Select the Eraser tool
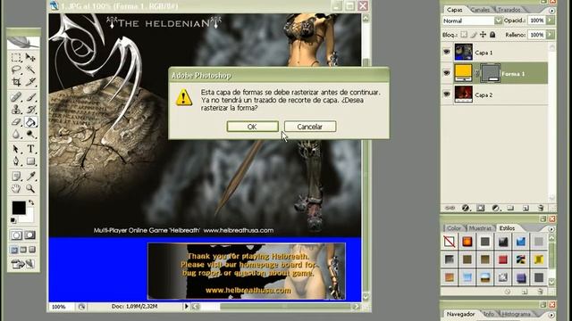 tap(16, 121)
